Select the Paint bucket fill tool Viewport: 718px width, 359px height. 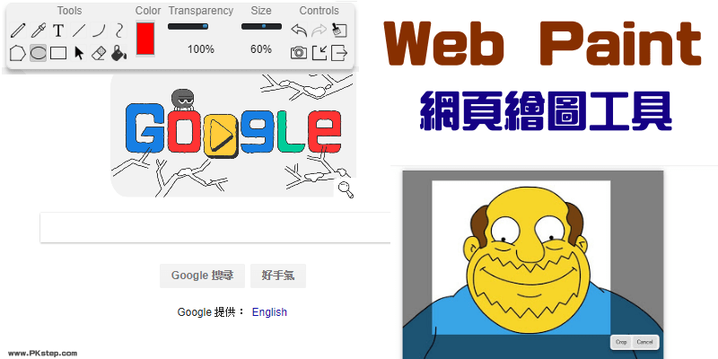(118, 53)
